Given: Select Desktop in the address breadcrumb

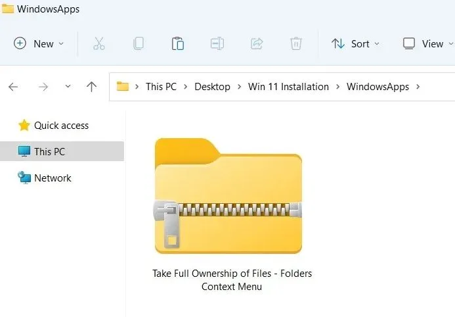Looking at the screenshot, I should pos(212,87).
